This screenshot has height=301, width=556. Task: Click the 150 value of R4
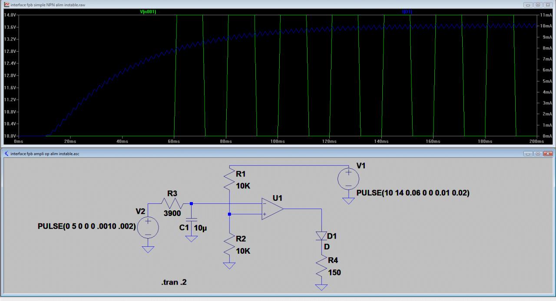pos(334,272)
